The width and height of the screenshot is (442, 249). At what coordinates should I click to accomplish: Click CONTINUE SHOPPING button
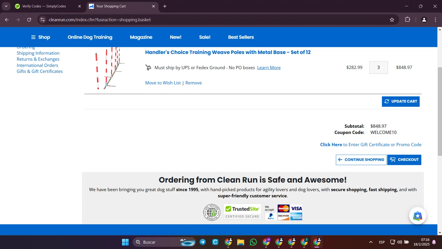click(x=361, y=160)
